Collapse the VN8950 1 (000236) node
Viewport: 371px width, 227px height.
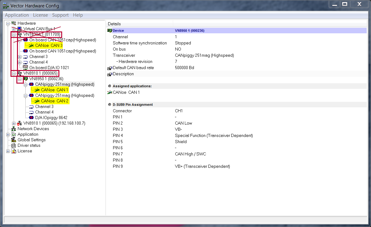pos(20,79)
